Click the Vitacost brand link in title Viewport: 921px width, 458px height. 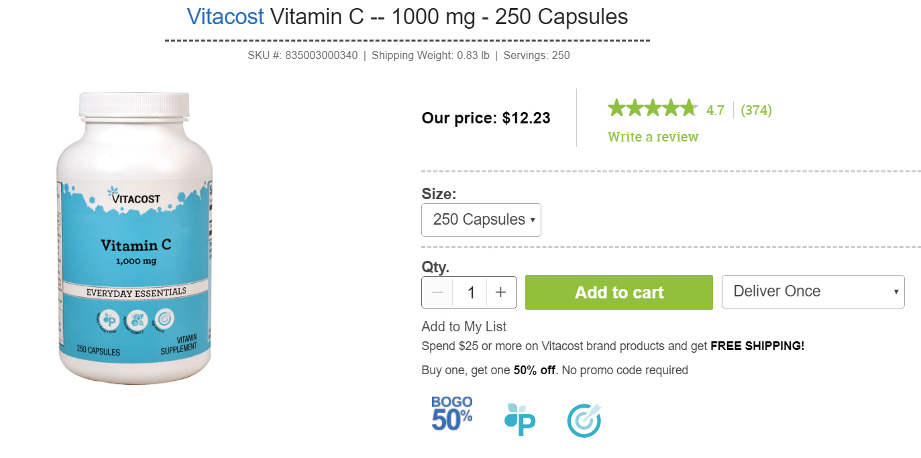225,17
